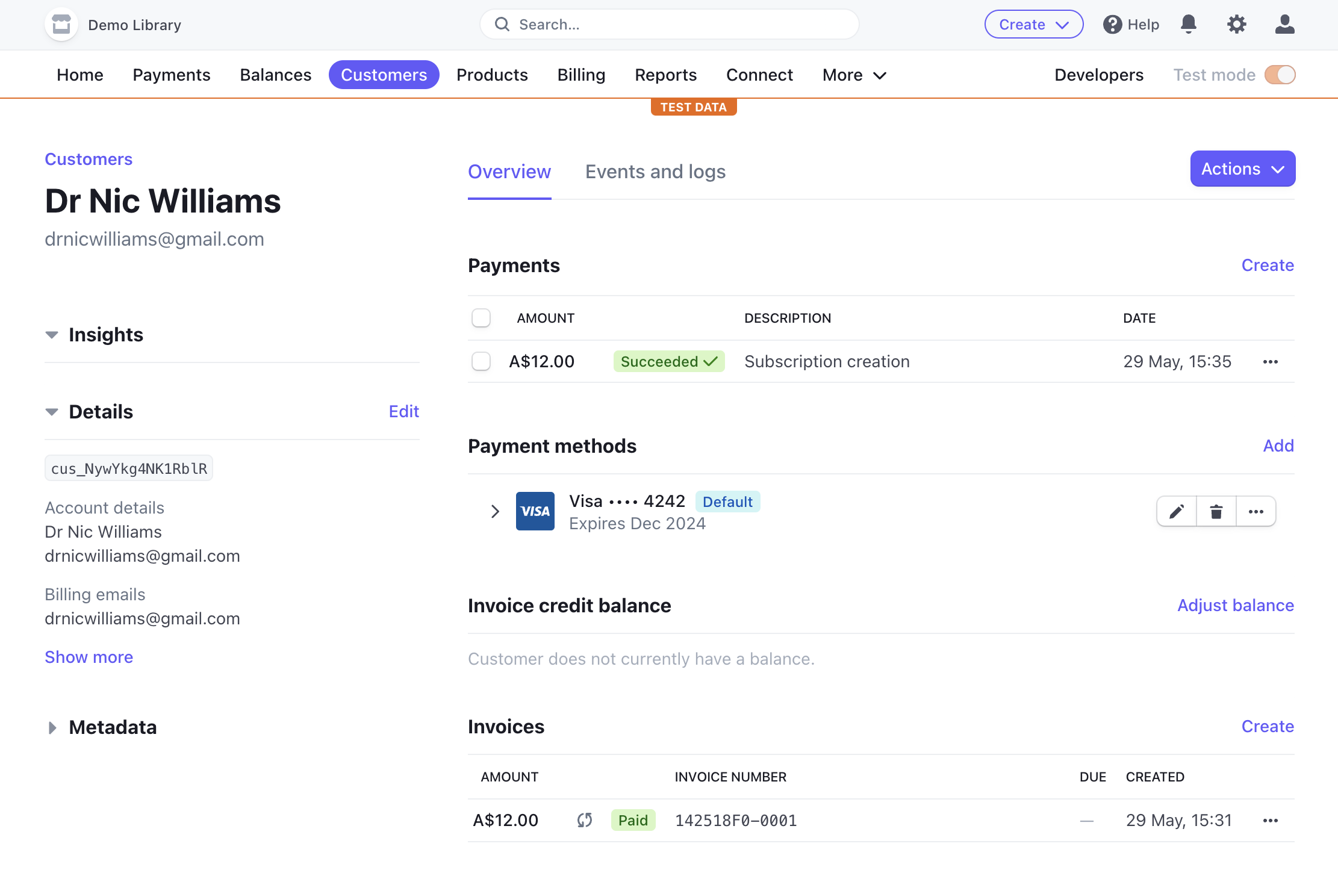Viewport: 1338px width, 873px height.
Task: Click the pencil icon to edit Visa card
Action: (1177, 512)
